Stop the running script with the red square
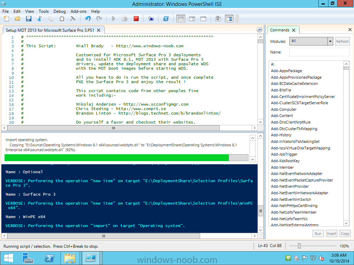354x265 pixels. (136, 19)
